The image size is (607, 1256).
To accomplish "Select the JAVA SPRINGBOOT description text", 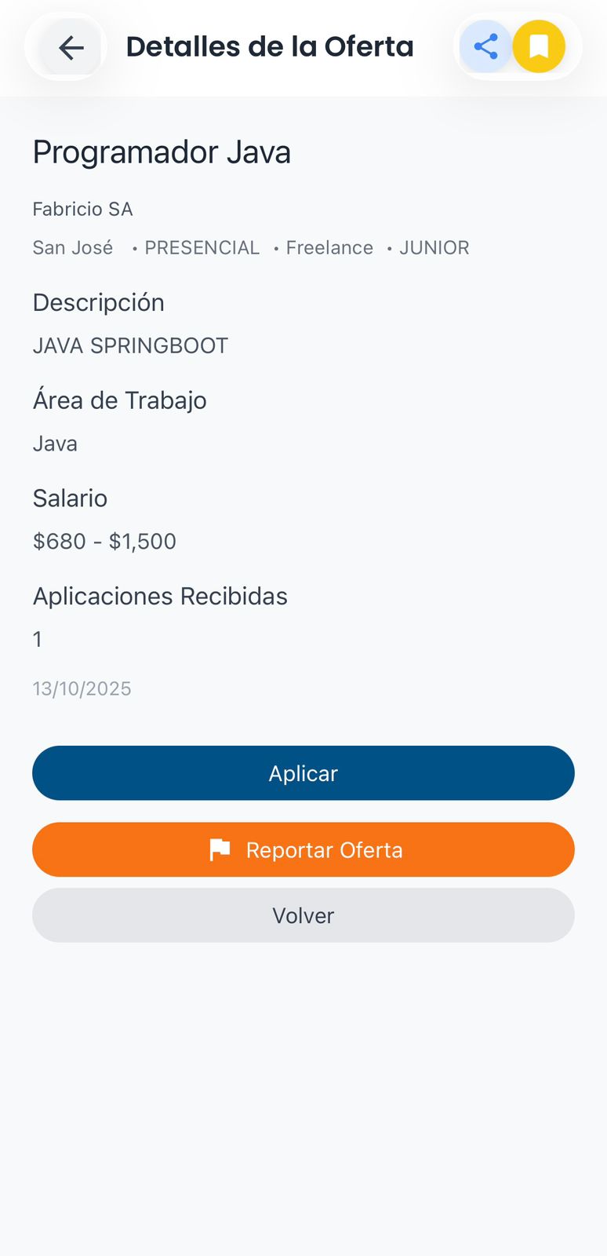I will click(x=130, y=345).
